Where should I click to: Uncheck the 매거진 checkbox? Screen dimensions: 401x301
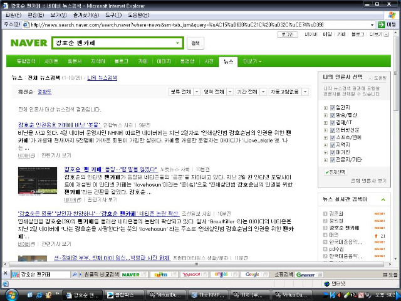pos(333,152)
